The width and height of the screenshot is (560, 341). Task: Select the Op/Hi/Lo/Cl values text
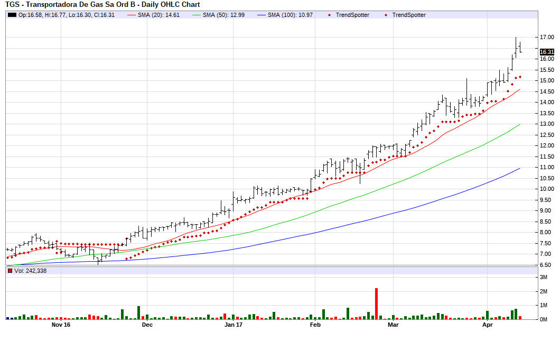(67, 15)
